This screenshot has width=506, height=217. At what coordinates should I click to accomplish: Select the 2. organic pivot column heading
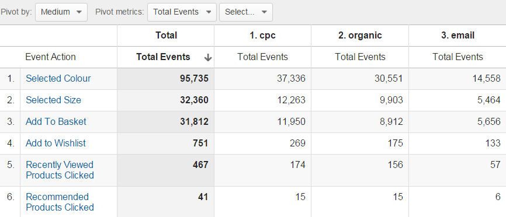tap(360, 36)
